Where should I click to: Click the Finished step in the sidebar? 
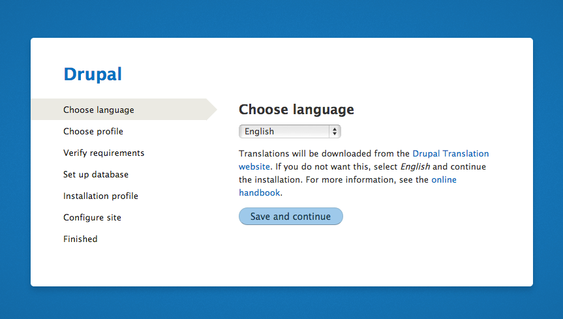point(80,239)
